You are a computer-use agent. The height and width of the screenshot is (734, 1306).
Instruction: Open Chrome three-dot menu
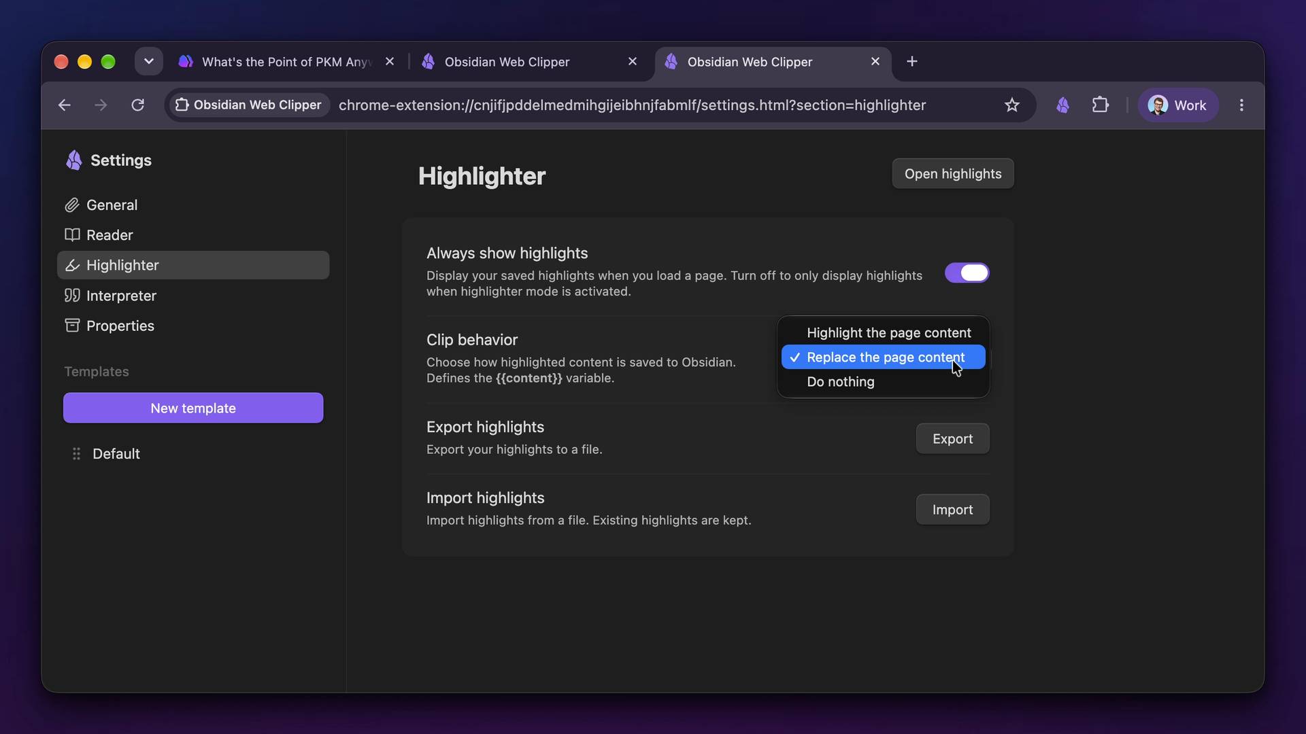tap(1241, 105)
